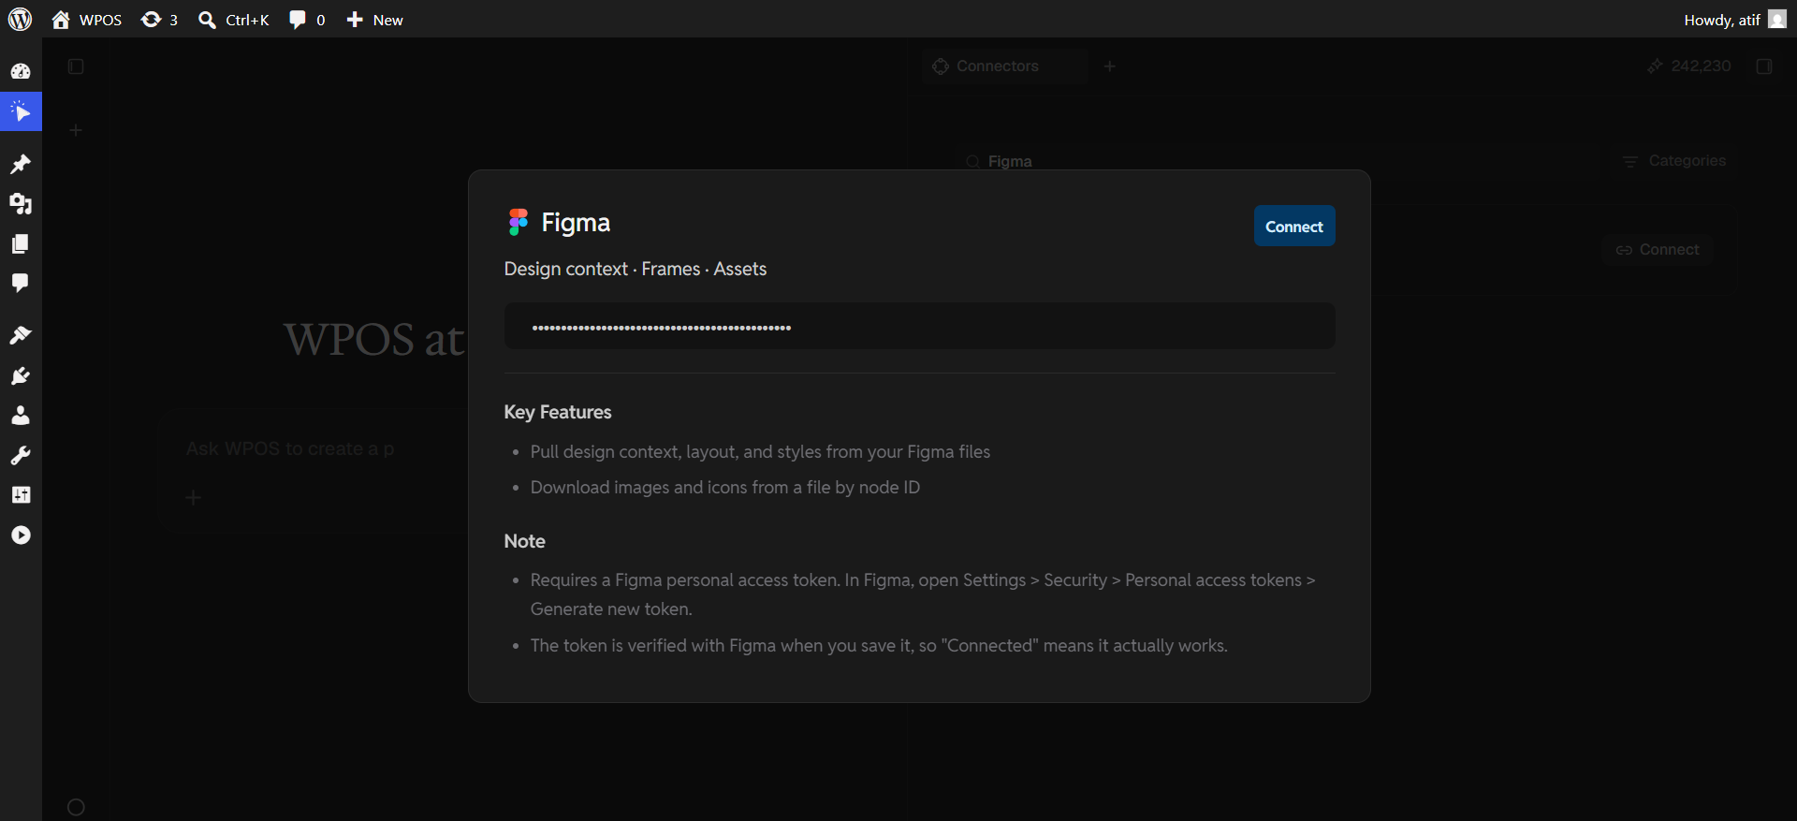Toggle the left panel sidebar icon
The width and height of the screenshot is (1797, 821).
click(x=76, y=66)
